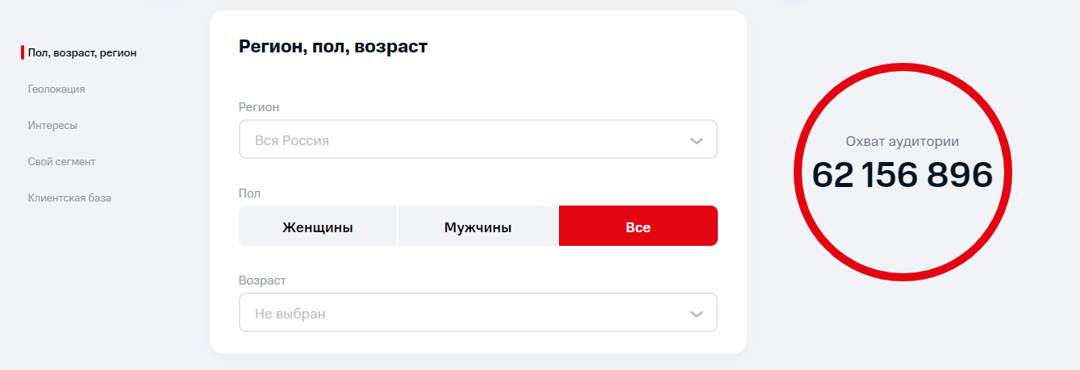This screenshot has height=370, width=1080.
Task: Open the Геолокация section
Action: (56, 89)
